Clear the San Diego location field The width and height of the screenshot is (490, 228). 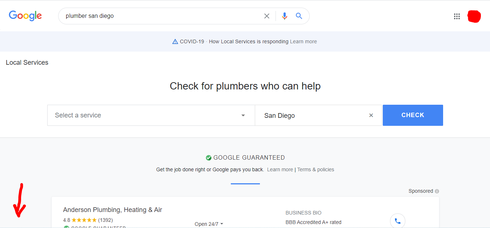tap(371, 115)
